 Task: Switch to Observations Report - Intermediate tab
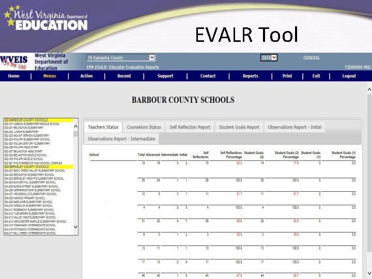tap(121, 139)
